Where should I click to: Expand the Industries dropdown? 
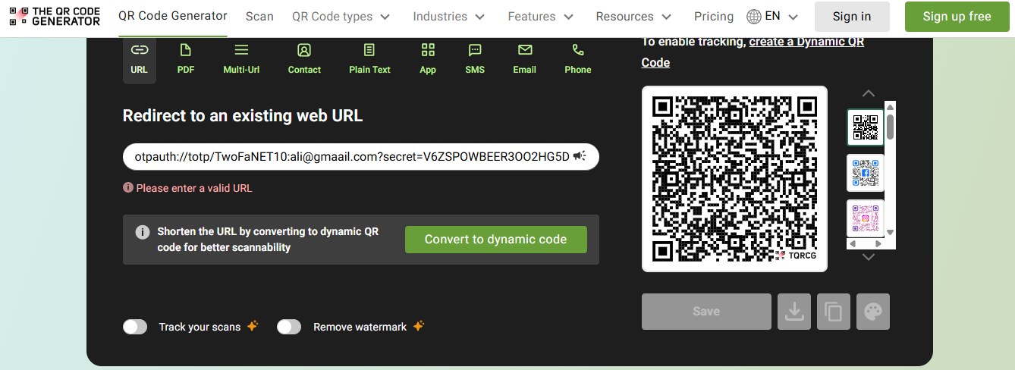point(449,16)
